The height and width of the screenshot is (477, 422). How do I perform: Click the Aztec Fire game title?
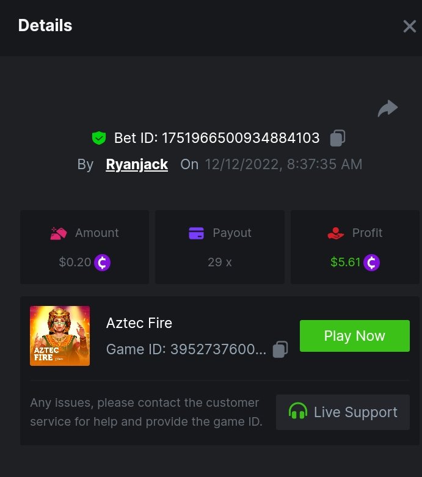pyautogui.click(x=139, y=322)
